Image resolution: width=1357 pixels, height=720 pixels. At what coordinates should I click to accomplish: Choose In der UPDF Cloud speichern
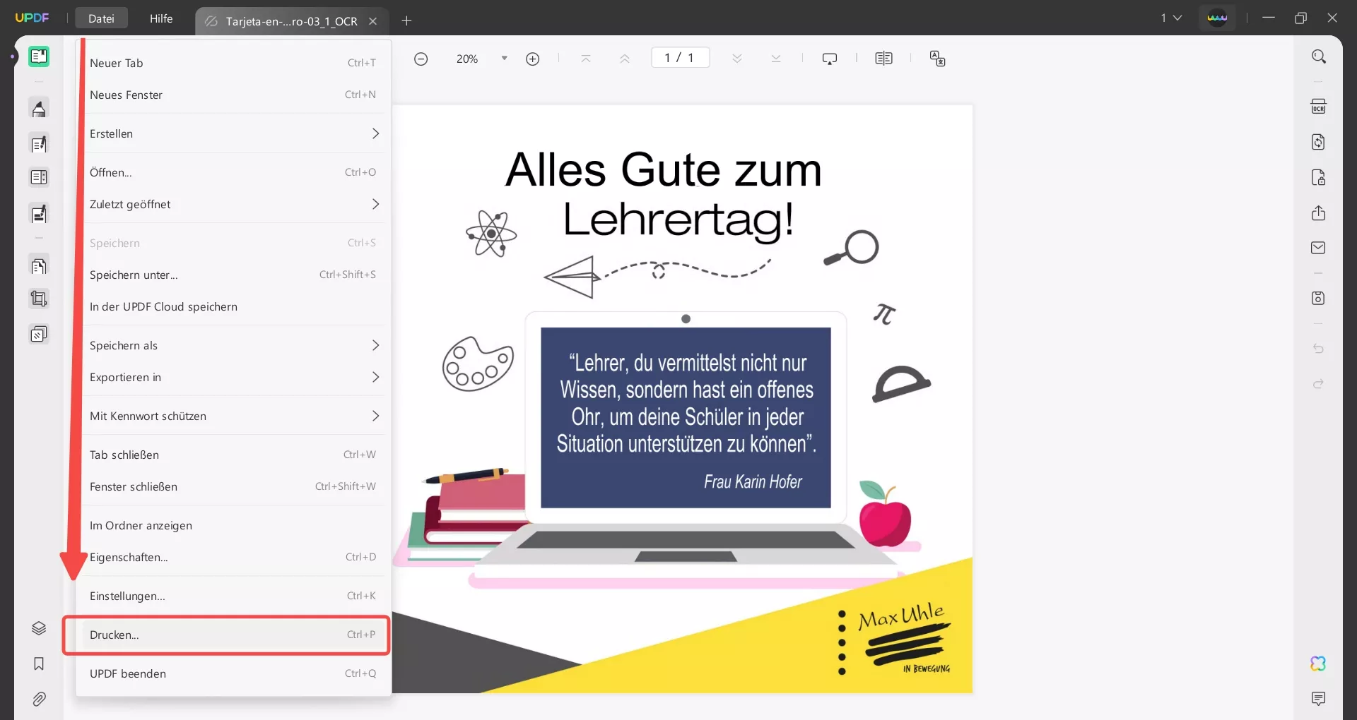point(233,306)
